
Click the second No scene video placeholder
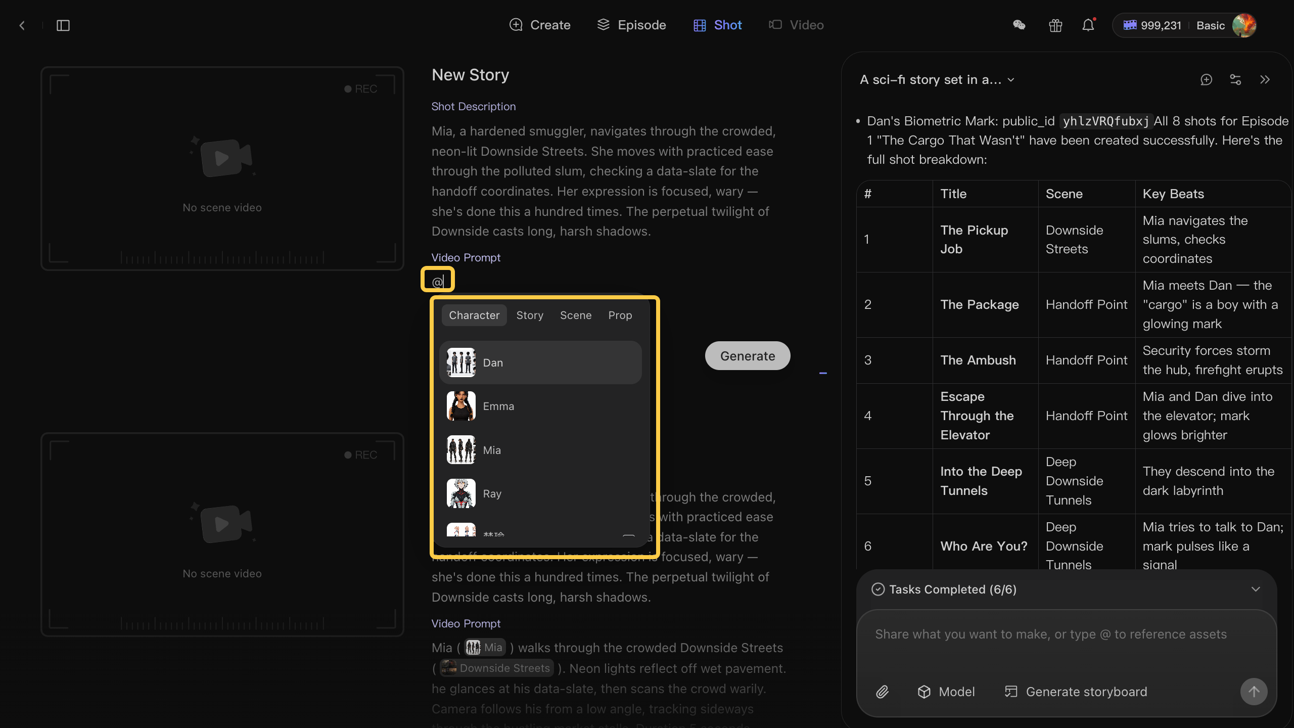[222, 534]
